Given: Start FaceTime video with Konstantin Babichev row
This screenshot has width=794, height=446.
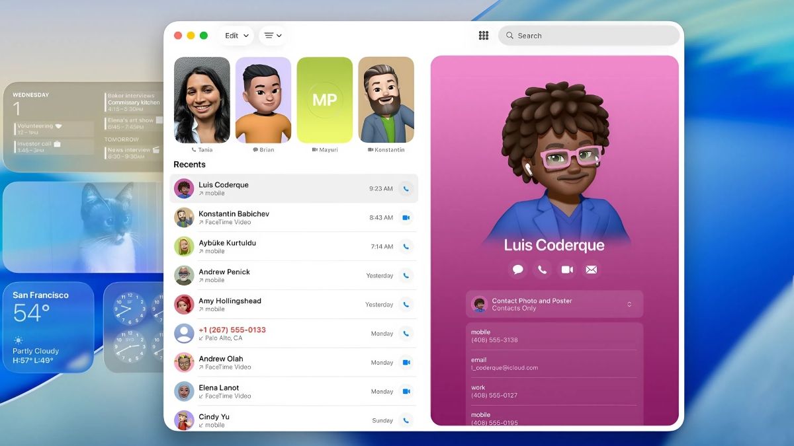Looking at the screenshot, I should coord(406,217).
